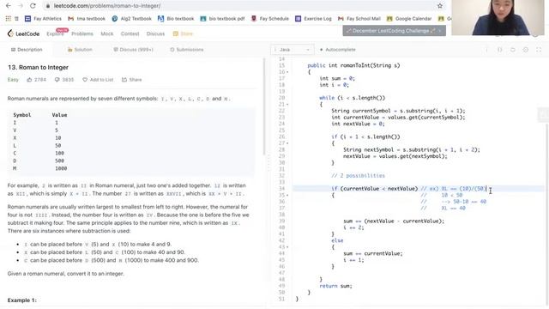549x309 pixels.
Task: Open Discuss in the LeetCode navbar
Action: point(155,33)
